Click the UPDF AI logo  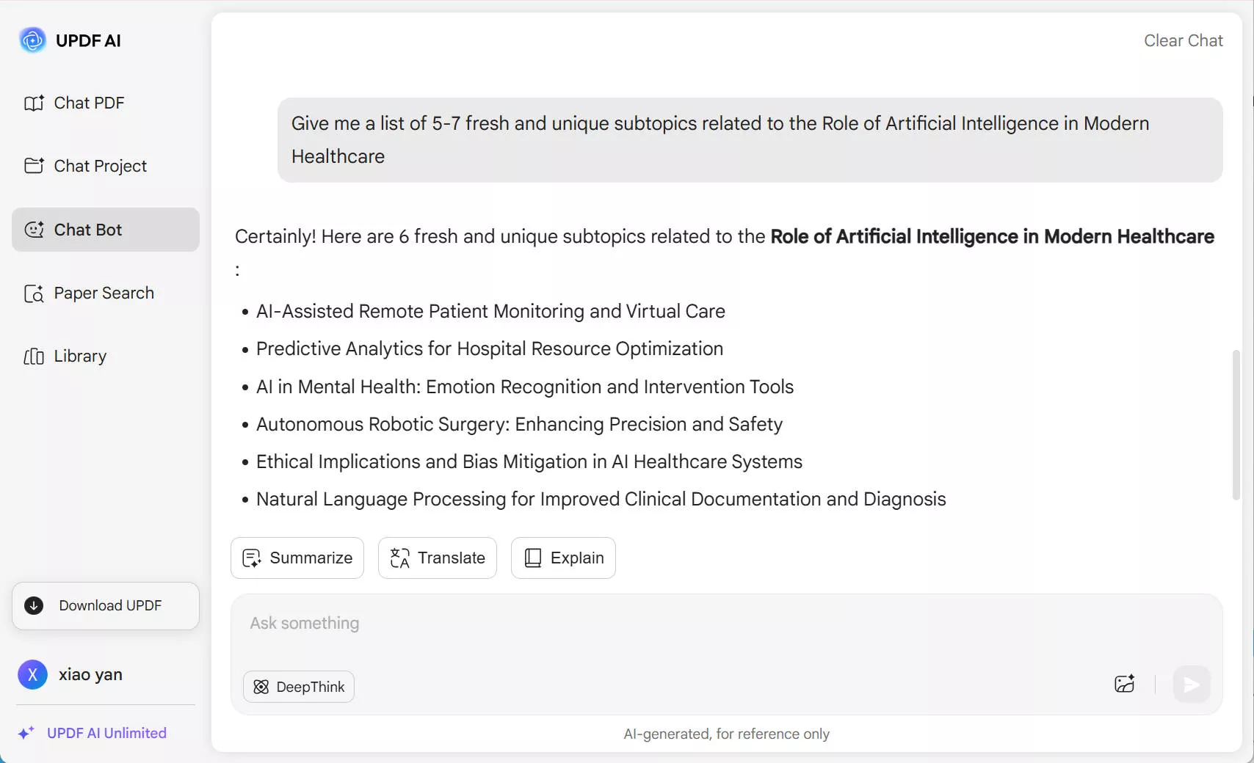coord(32,40)
